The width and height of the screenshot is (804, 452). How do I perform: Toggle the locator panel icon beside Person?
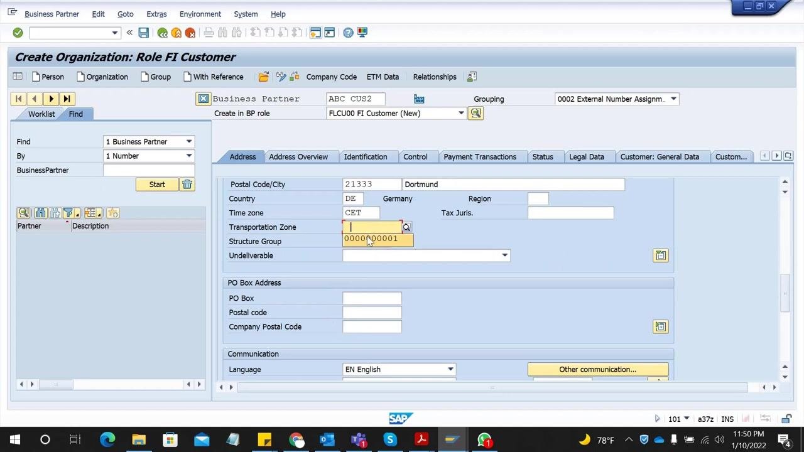click(x=18, y=77)
